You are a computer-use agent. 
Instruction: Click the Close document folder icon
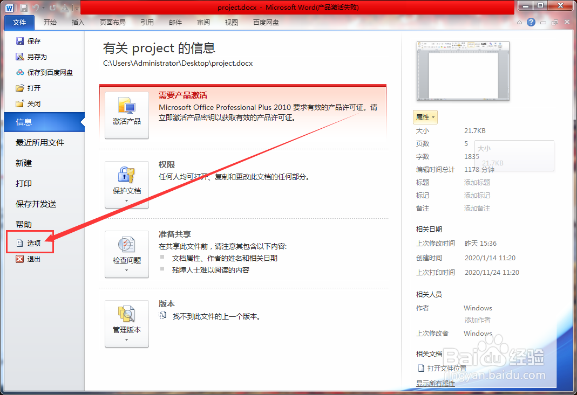[20, 103]
